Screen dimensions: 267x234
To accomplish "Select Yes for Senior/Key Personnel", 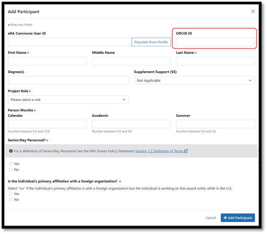I will pyautogui.click(x=11, y=164).
